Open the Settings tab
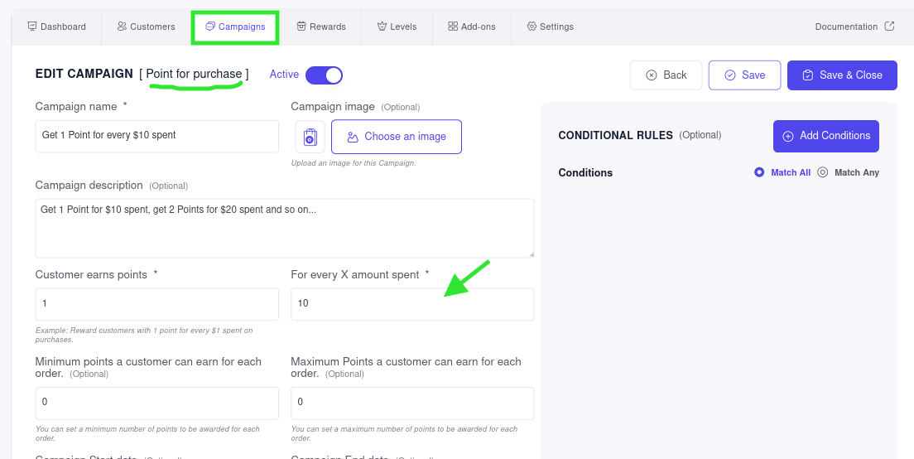The height and width of the screenshot is (459, 914). tap(550, 27)
